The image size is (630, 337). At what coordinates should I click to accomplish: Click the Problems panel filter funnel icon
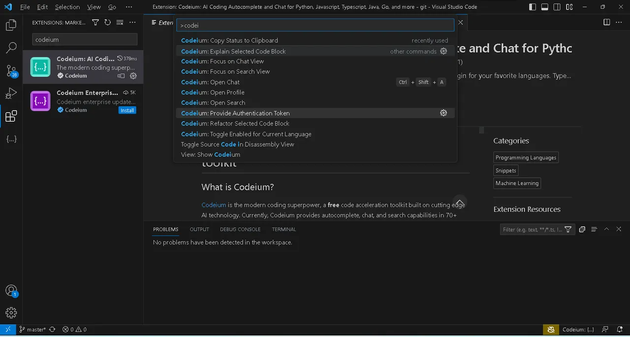[568, 229]
